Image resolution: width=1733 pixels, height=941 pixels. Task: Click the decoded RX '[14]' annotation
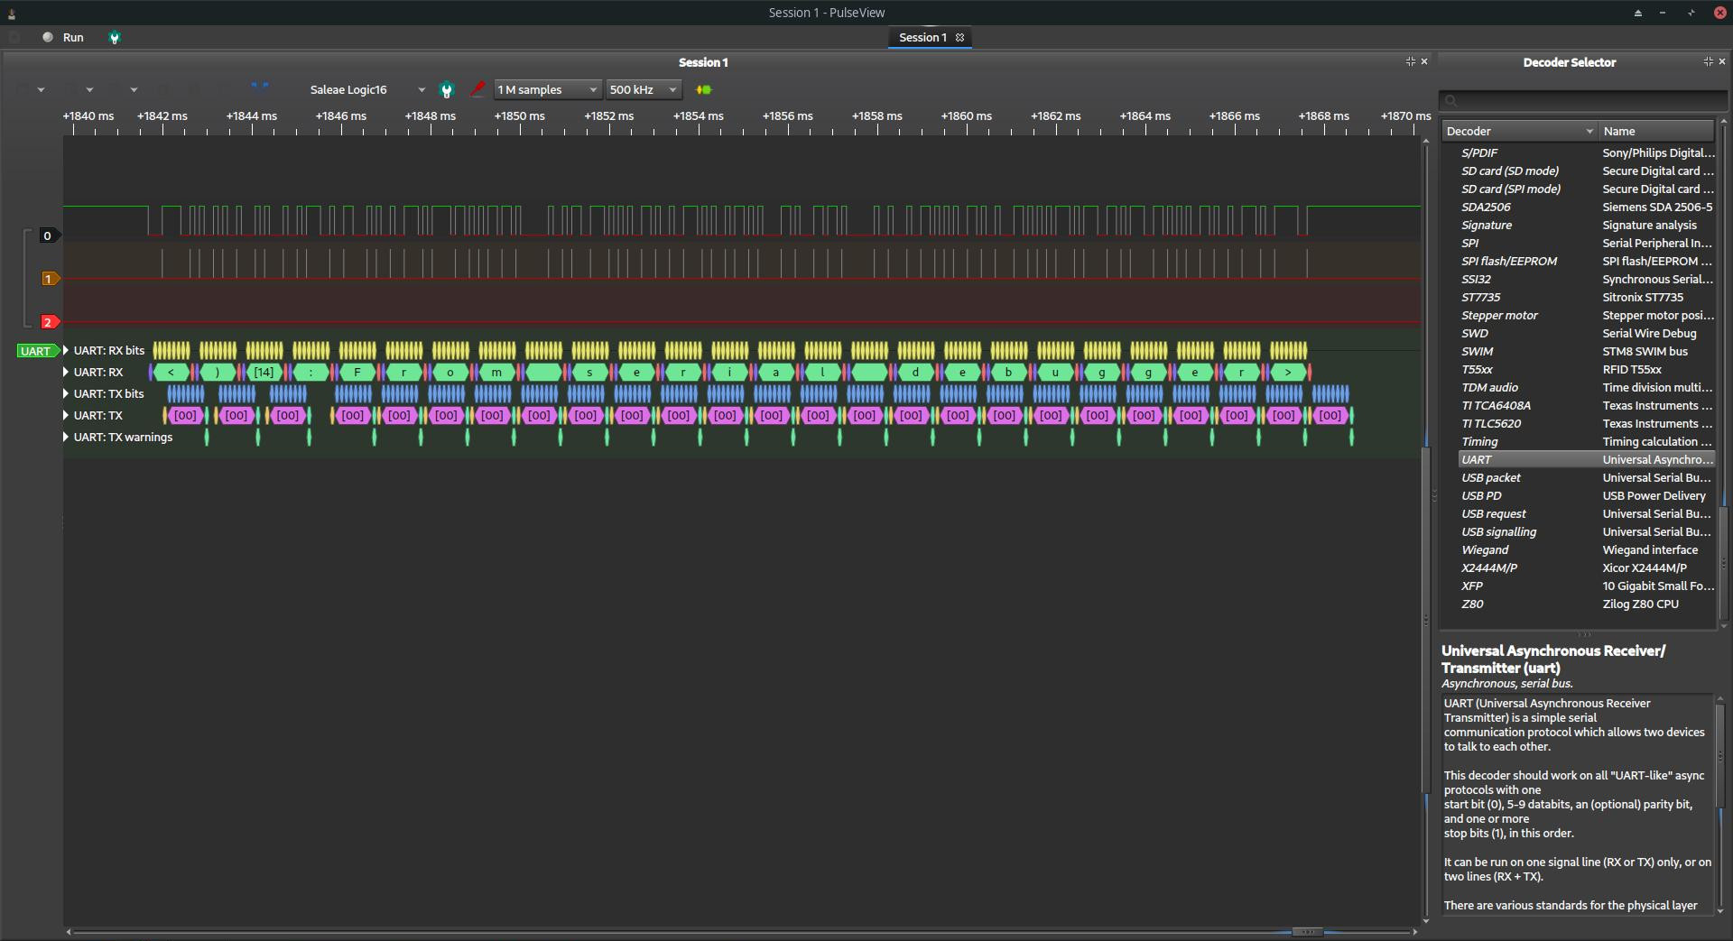point(264,372)
